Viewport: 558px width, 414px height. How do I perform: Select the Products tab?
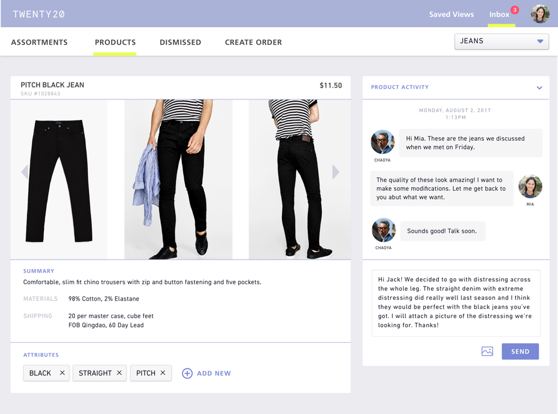click(115, 42)
